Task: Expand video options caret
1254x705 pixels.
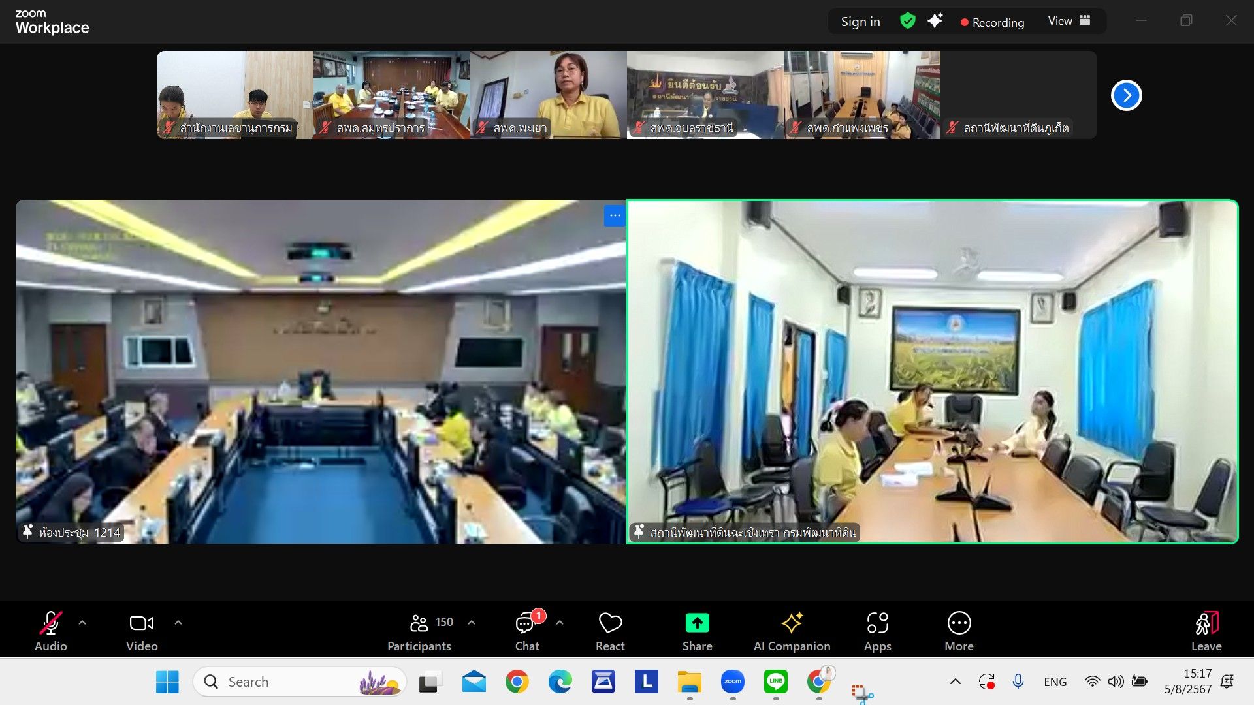Action: tap(178, 623)
